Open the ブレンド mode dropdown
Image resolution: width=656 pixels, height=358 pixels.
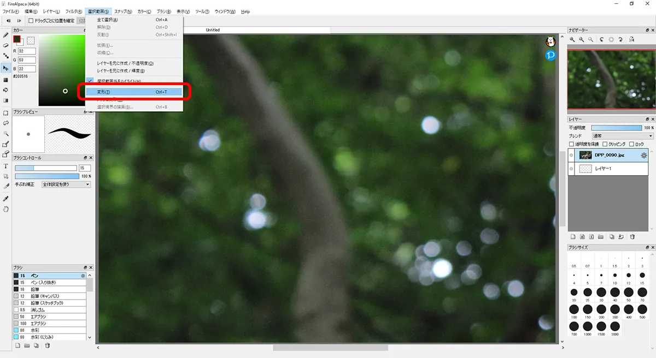[623, 136]
